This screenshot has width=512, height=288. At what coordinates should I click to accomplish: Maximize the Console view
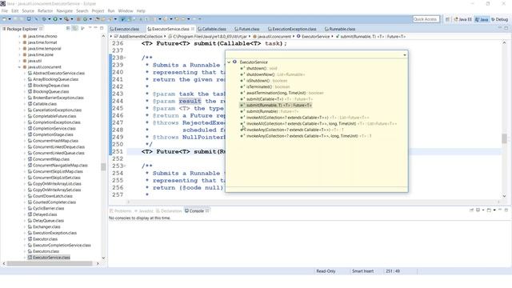point(506,210)
